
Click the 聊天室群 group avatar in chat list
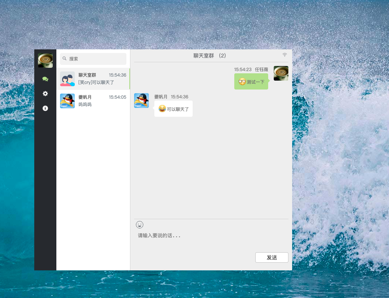[67, 79]
